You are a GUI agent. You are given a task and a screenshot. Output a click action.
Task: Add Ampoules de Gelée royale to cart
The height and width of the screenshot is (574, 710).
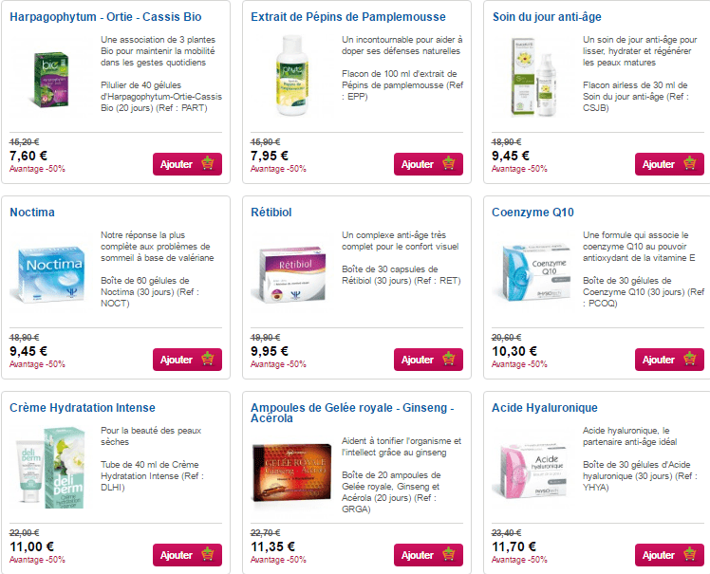(x=428, y=555)
